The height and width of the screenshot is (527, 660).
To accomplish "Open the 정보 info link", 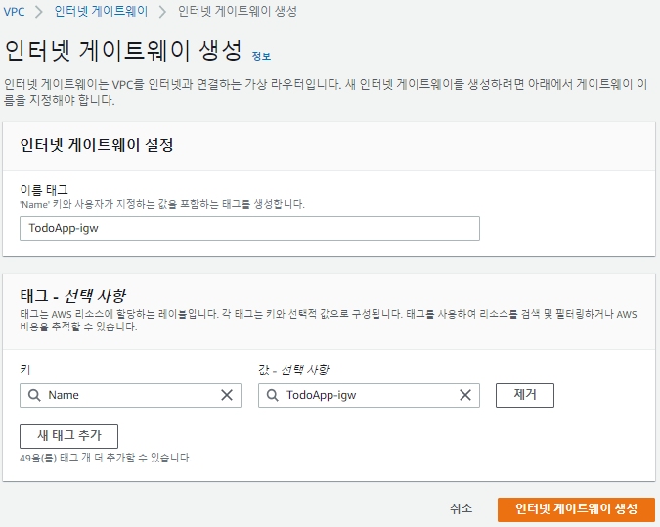I will coord(261,56).
